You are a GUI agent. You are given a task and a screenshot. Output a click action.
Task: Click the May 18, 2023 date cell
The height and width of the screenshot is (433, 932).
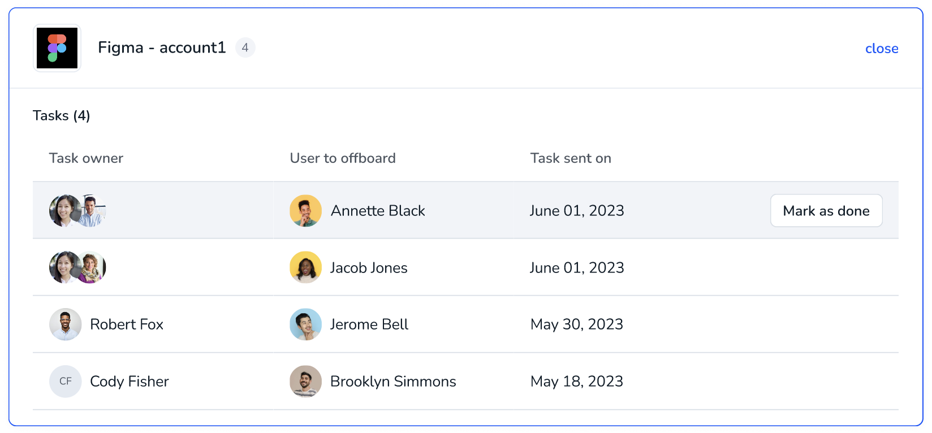(x=577, y=382)
